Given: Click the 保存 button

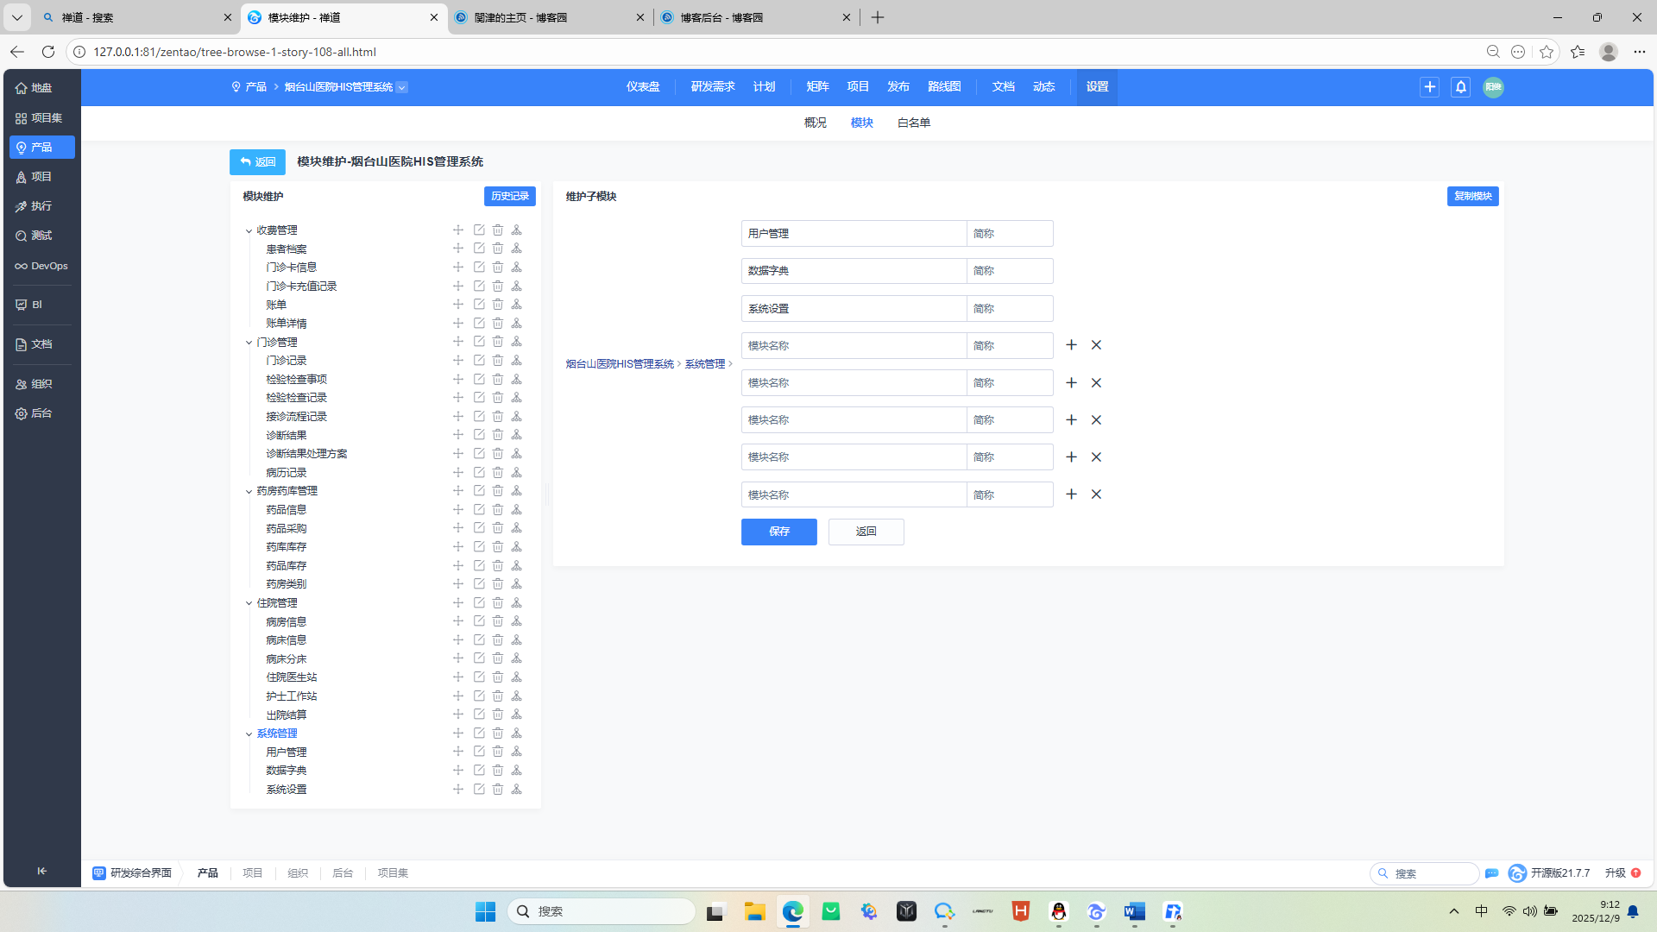Looking at the screenshot, I should [x=778, y=532].
